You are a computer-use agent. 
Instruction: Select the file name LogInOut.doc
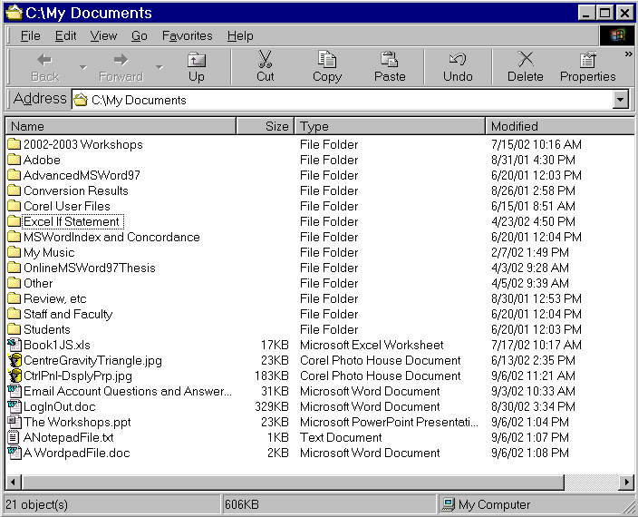[x=60, y=406]
